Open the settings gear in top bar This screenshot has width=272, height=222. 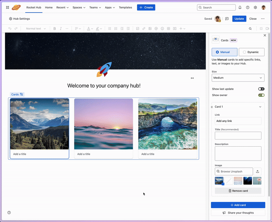(255, 7)
